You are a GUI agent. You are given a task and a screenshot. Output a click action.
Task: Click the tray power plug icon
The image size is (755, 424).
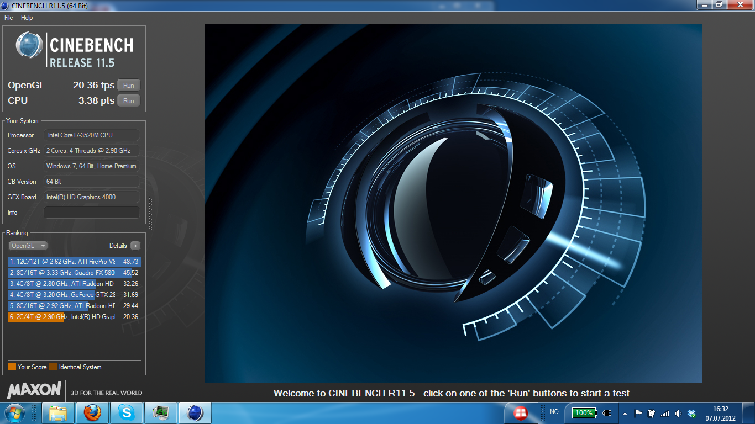pos(652,413)
